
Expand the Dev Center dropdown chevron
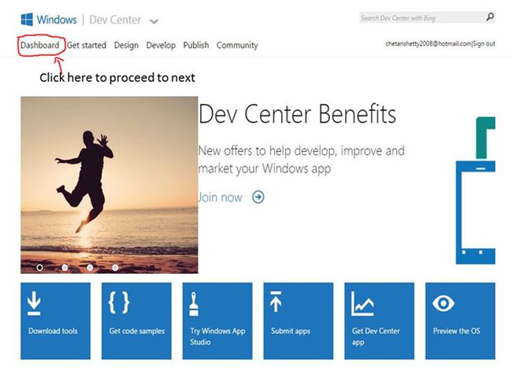154,20
